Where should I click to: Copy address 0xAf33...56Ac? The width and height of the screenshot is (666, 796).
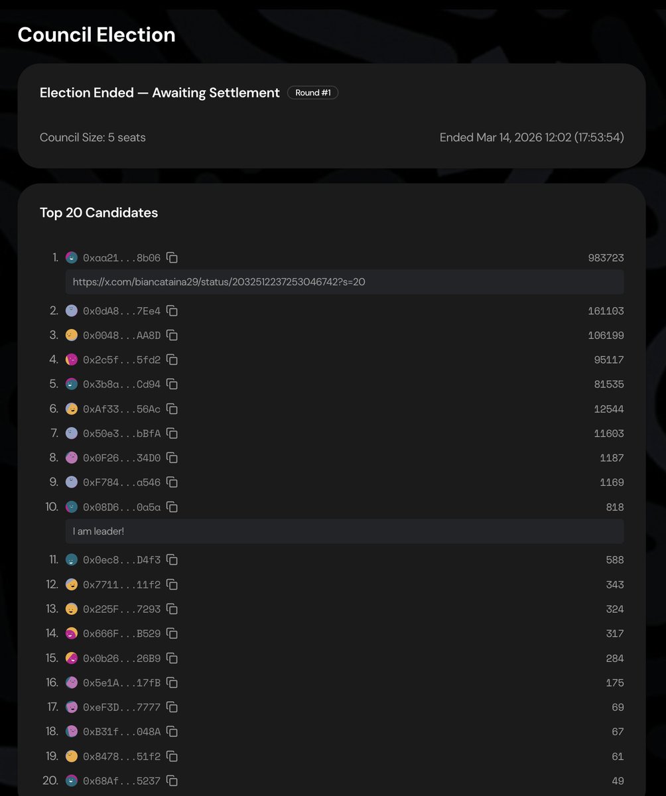tap(172, 409)
